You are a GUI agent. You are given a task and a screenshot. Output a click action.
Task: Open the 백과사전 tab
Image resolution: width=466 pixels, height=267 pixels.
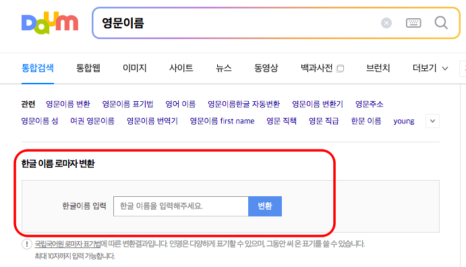point(316,68)
